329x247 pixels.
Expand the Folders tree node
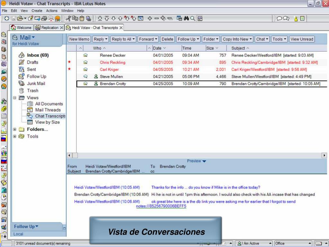click(x=15, y=129)
